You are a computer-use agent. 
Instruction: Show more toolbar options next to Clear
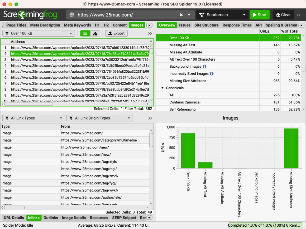coord(298,15)
